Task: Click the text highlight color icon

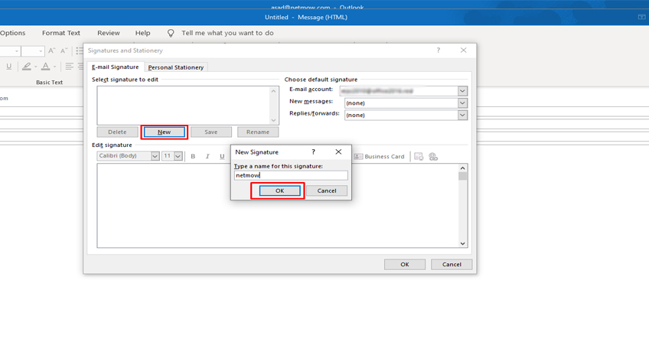Action: tap(27, 66)
